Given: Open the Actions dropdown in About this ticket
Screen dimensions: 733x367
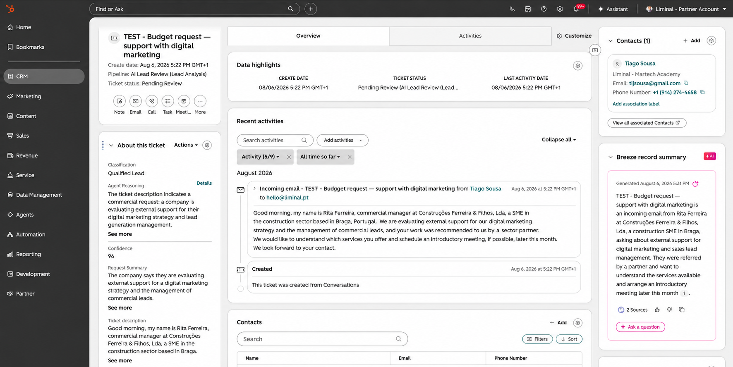Looking at the screenshot, I should 186,145.
